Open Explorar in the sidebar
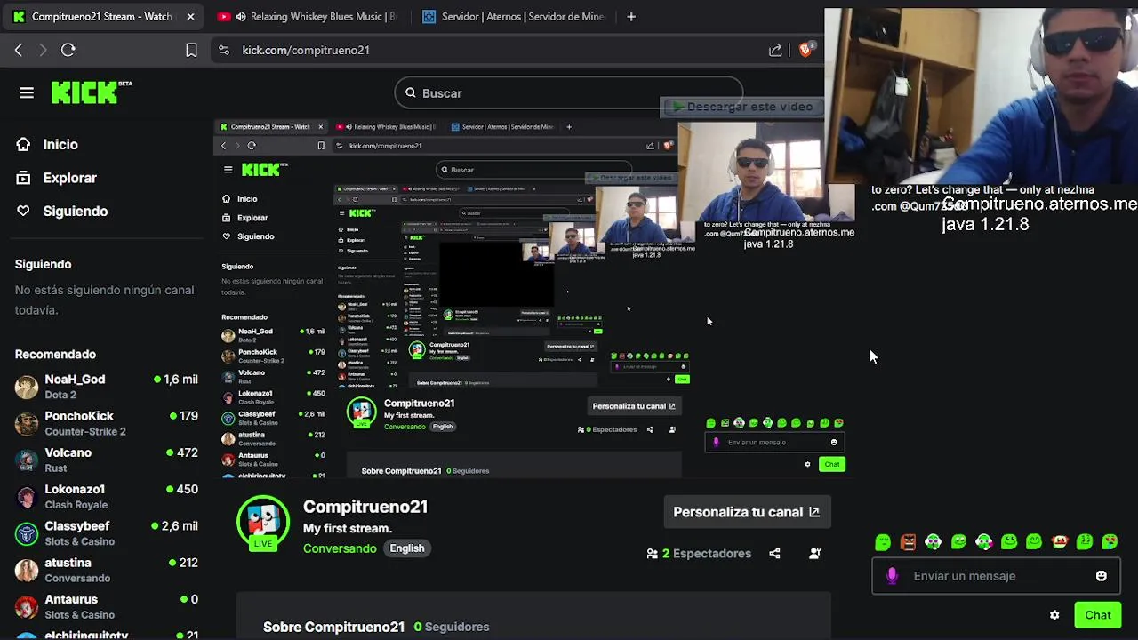This screenshot has width=1138, height=640. point(56,178)
